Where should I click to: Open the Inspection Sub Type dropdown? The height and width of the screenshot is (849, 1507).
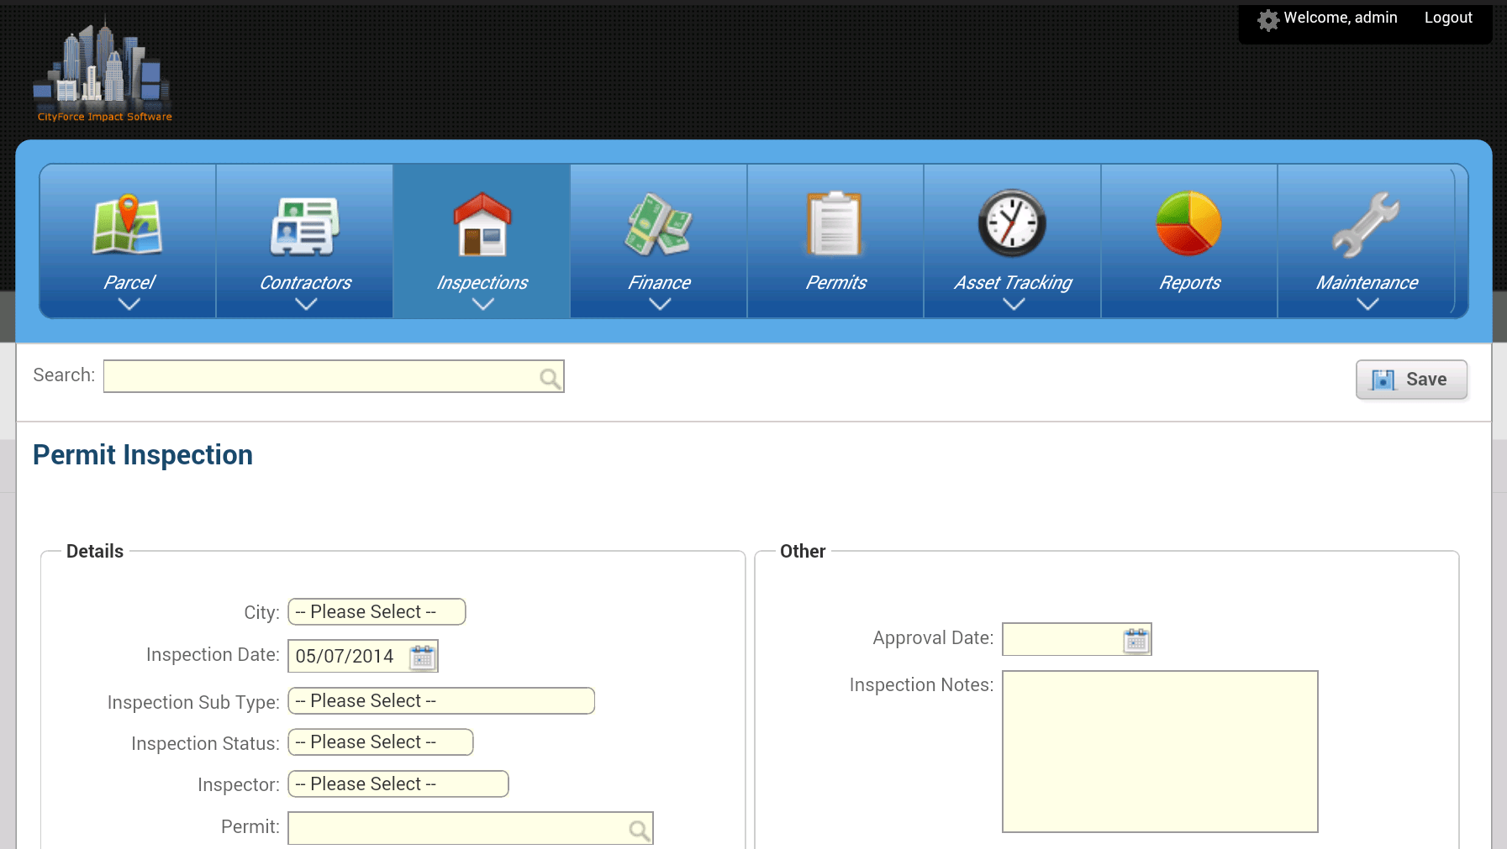pyautogui.click(x=440, y=700)
